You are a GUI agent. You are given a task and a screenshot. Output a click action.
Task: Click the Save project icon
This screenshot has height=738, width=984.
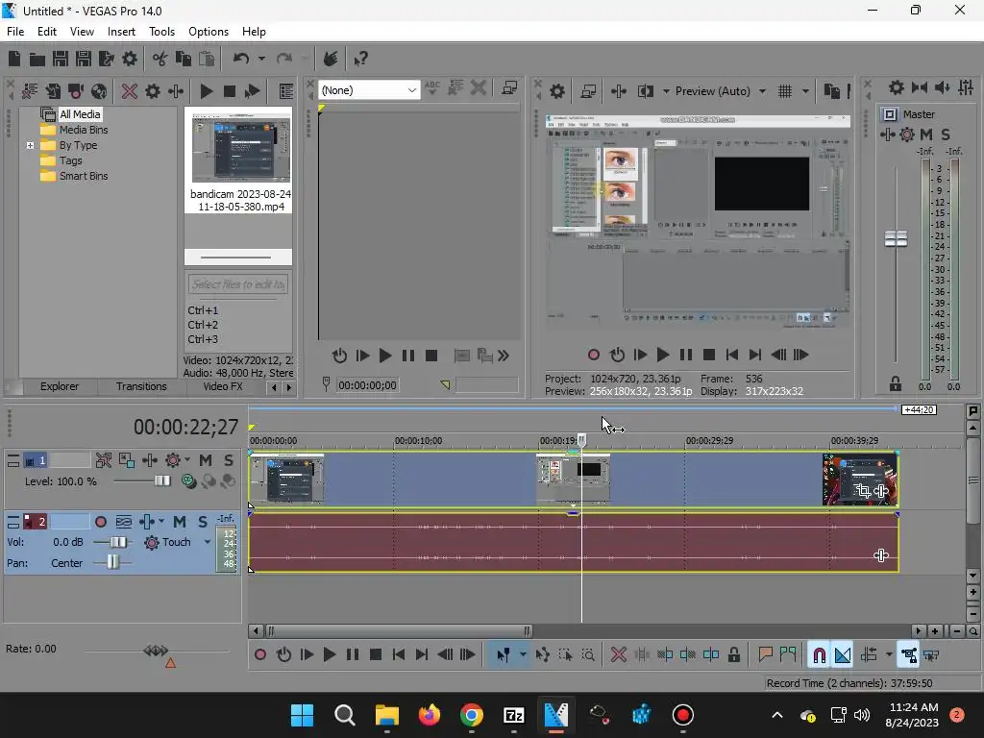pyautogui.click(x=61, y=59)
